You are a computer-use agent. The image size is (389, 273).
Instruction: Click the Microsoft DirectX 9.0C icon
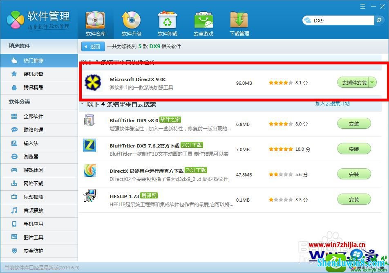[x=93, y=83]
